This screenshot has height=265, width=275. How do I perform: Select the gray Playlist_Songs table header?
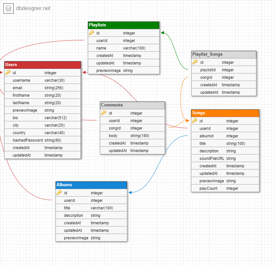(224, 55)
